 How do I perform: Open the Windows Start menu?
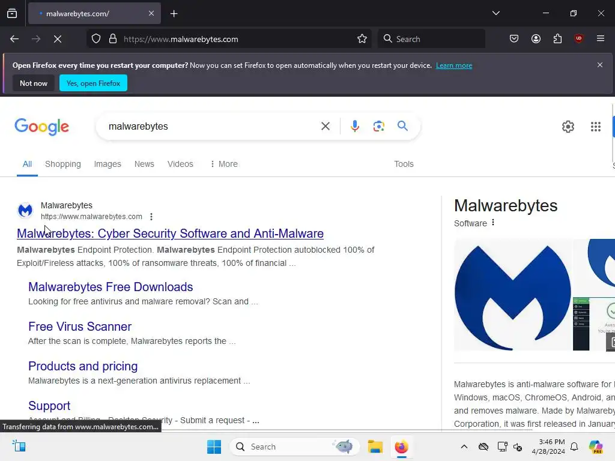(x=214, y=447)
